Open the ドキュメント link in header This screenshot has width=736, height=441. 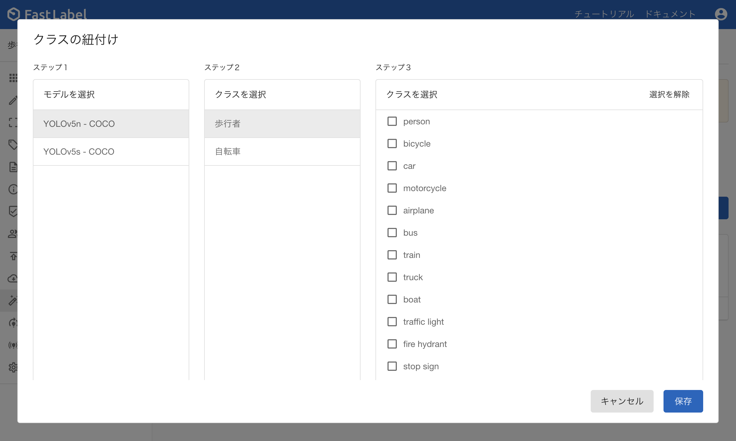pos(670,14)
